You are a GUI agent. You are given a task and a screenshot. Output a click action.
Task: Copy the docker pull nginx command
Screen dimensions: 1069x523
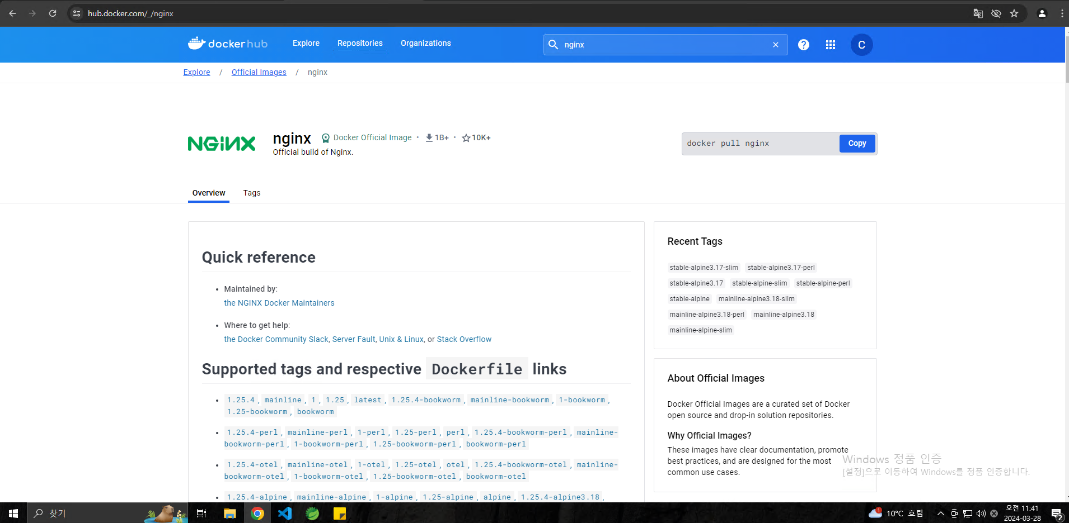click(857, 144)
